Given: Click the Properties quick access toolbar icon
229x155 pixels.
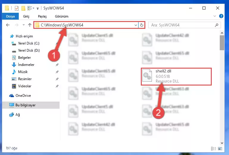Looking at the screenshot, I should coord(17,8).
